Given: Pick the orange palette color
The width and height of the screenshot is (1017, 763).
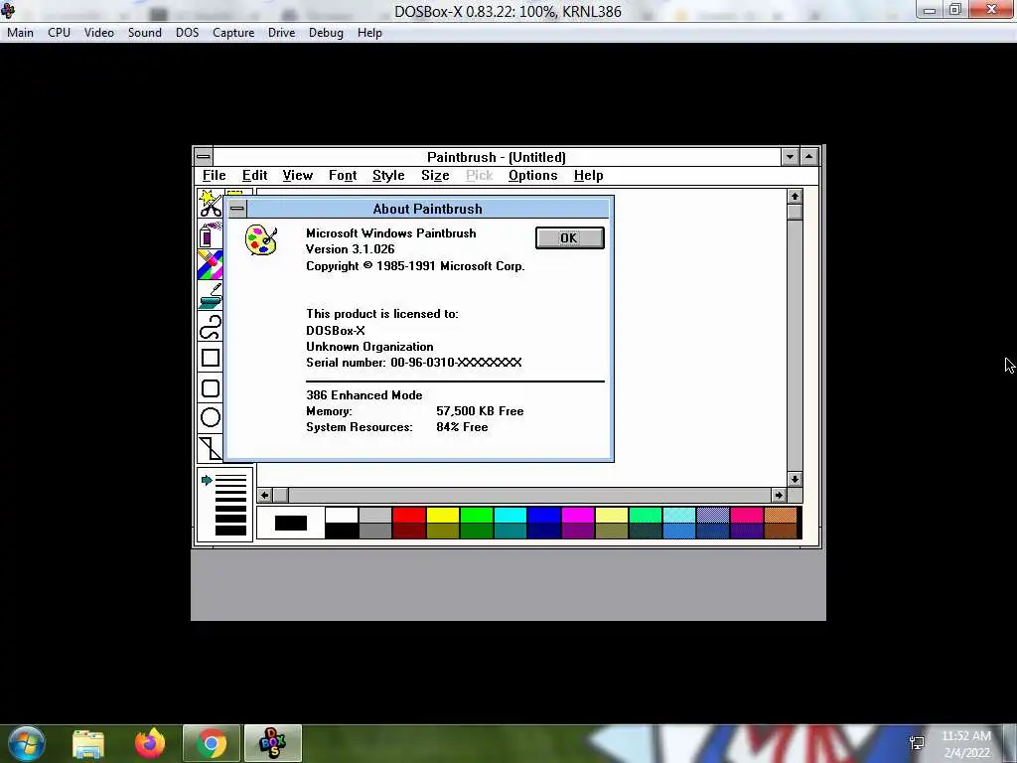Looking at the screenshot, I should [780, 516].
